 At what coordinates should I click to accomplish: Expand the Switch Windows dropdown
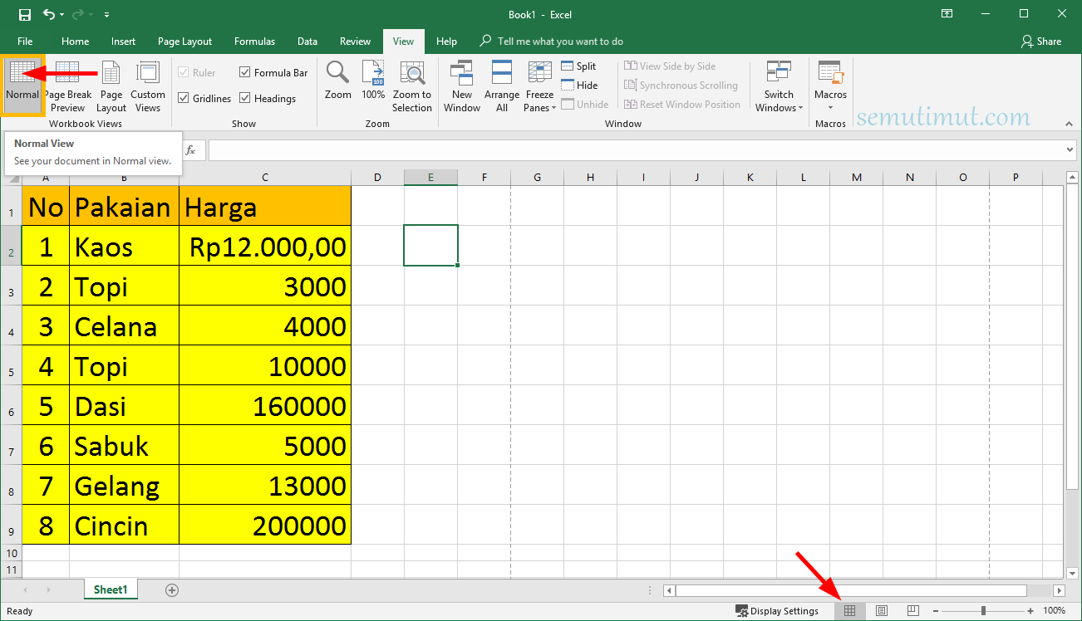point(779,85)
